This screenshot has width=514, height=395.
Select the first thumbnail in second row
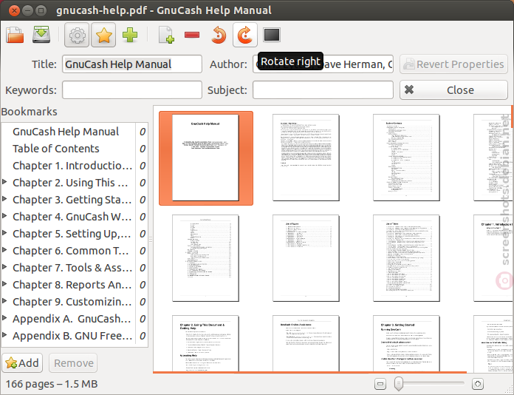(x=205, y=258)
